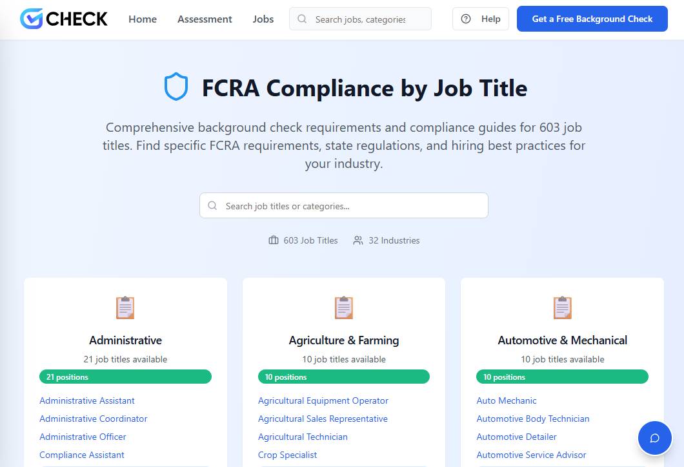Click the people icon near 32 Industries
The height and width of the screenshot is (467, 684).
pyautogui.click(x=358, y=240)
